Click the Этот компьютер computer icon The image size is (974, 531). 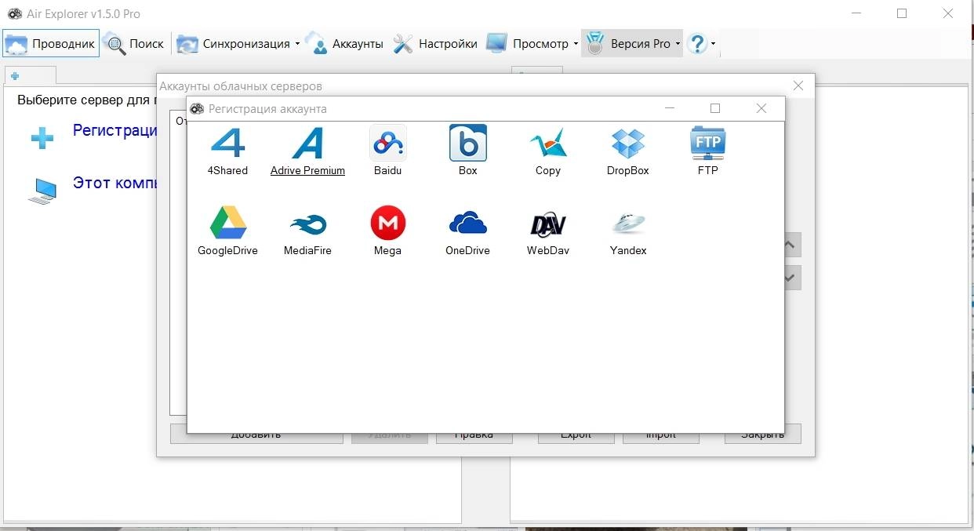point(42,191)
